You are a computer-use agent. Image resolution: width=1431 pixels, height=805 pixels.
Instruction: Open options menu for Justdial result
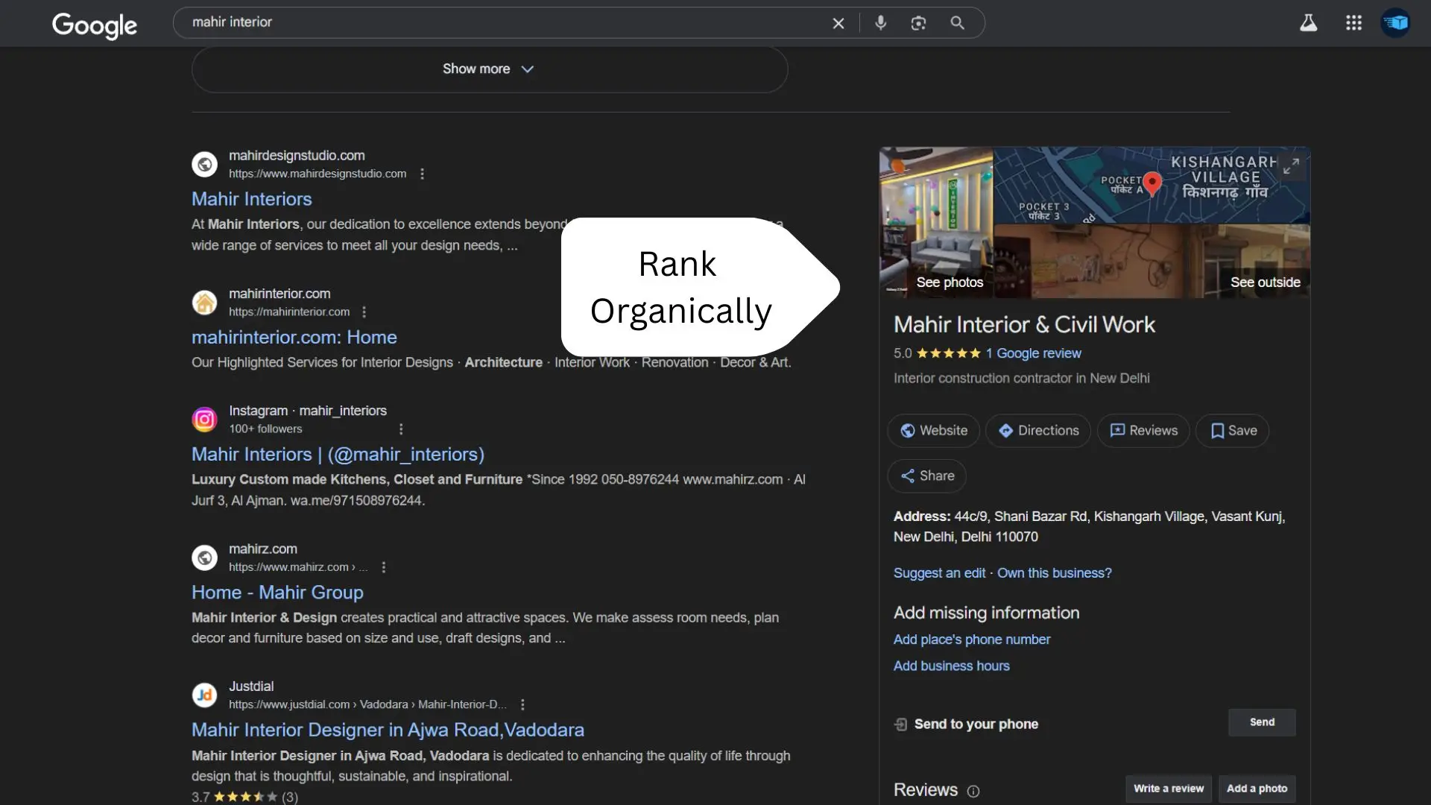point(522,704)
